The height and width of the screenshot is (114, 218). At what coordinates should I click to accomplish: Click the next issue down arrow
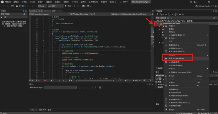(x=64, y=80)
